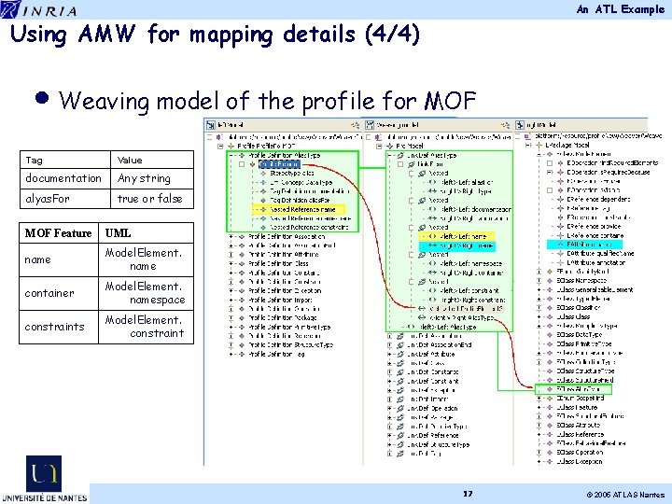Click the EClass Operation diamond icon
The width and height of the screenshot is (672, 504).
tap(550, 452)
